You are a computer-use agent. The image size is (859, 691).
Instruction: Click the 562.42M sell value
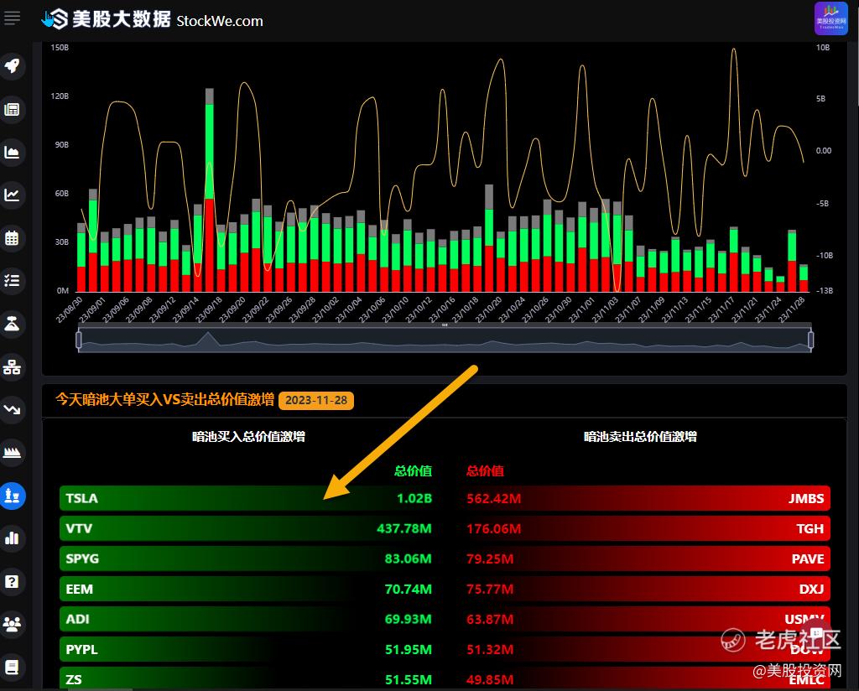[x=493, y=498]
